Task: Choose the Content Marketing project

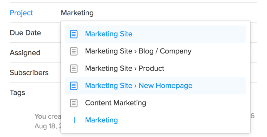Action: tap(155, 103)
